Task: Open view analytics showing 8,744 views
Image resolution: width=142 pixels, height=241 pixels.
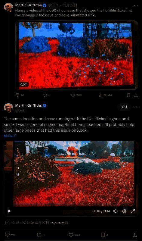Action: tap(101, 95)
